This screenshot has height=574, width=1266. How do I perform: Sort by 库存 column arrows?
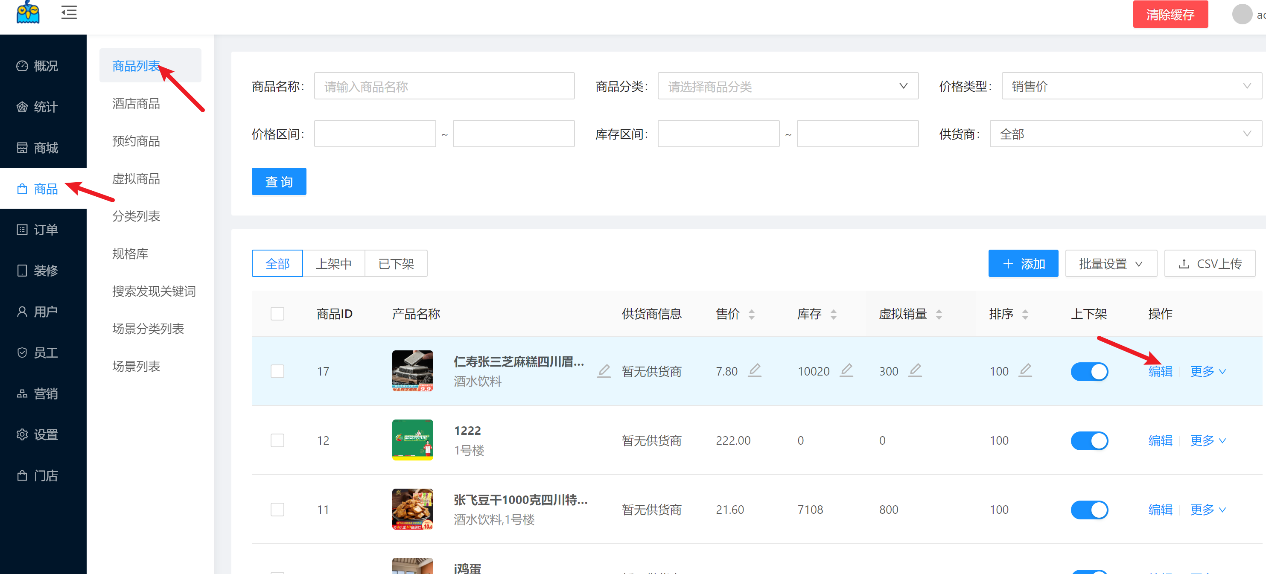pyautogui.click(x=833, y=314)
